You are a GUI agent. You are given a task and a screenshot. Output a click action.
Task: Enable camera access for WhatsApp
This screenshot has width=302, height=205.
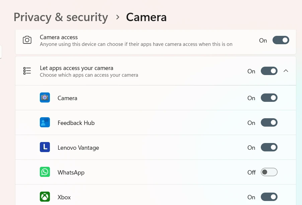[269, 172]
